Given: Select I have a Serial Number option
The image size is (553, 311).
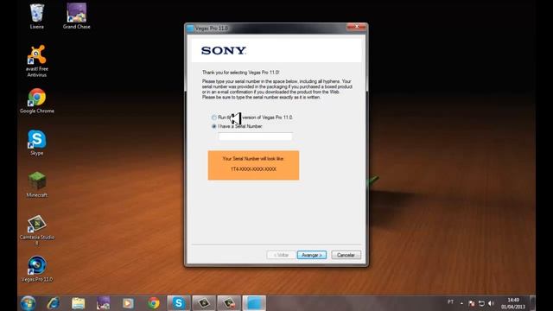Looking at the screenshot, I should (x=214, y=126).
